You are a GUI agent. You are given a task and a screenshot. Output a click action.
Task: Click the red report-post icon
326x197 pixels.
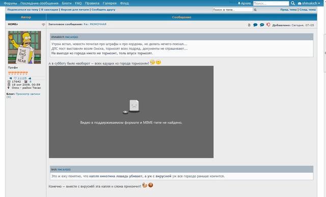click(268, 25)
